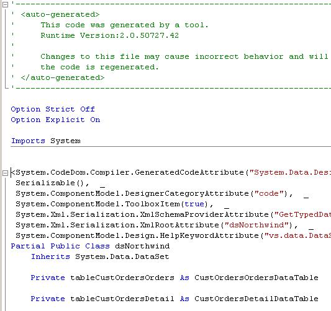Screen dimensions: 331x311
Task: Click CustOrdersOrdersDataTable type name
Action: tap(256, 278)
